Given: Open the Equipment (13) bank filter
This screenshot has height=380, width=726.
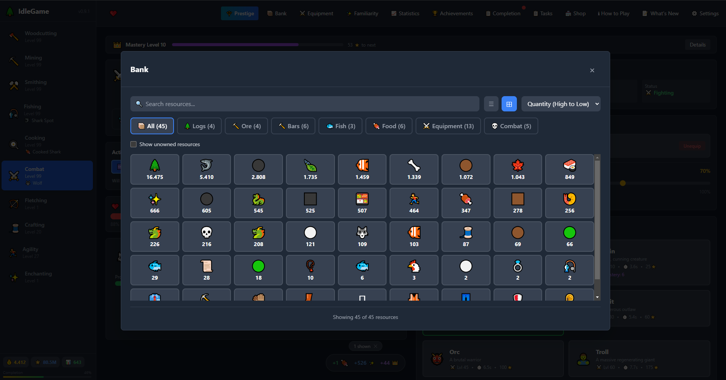Looking at the screenshot, I should tap(448, 126).
